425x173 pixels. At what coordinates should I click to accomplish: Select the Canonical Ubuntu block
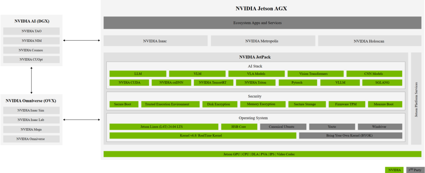click(283, 127)
